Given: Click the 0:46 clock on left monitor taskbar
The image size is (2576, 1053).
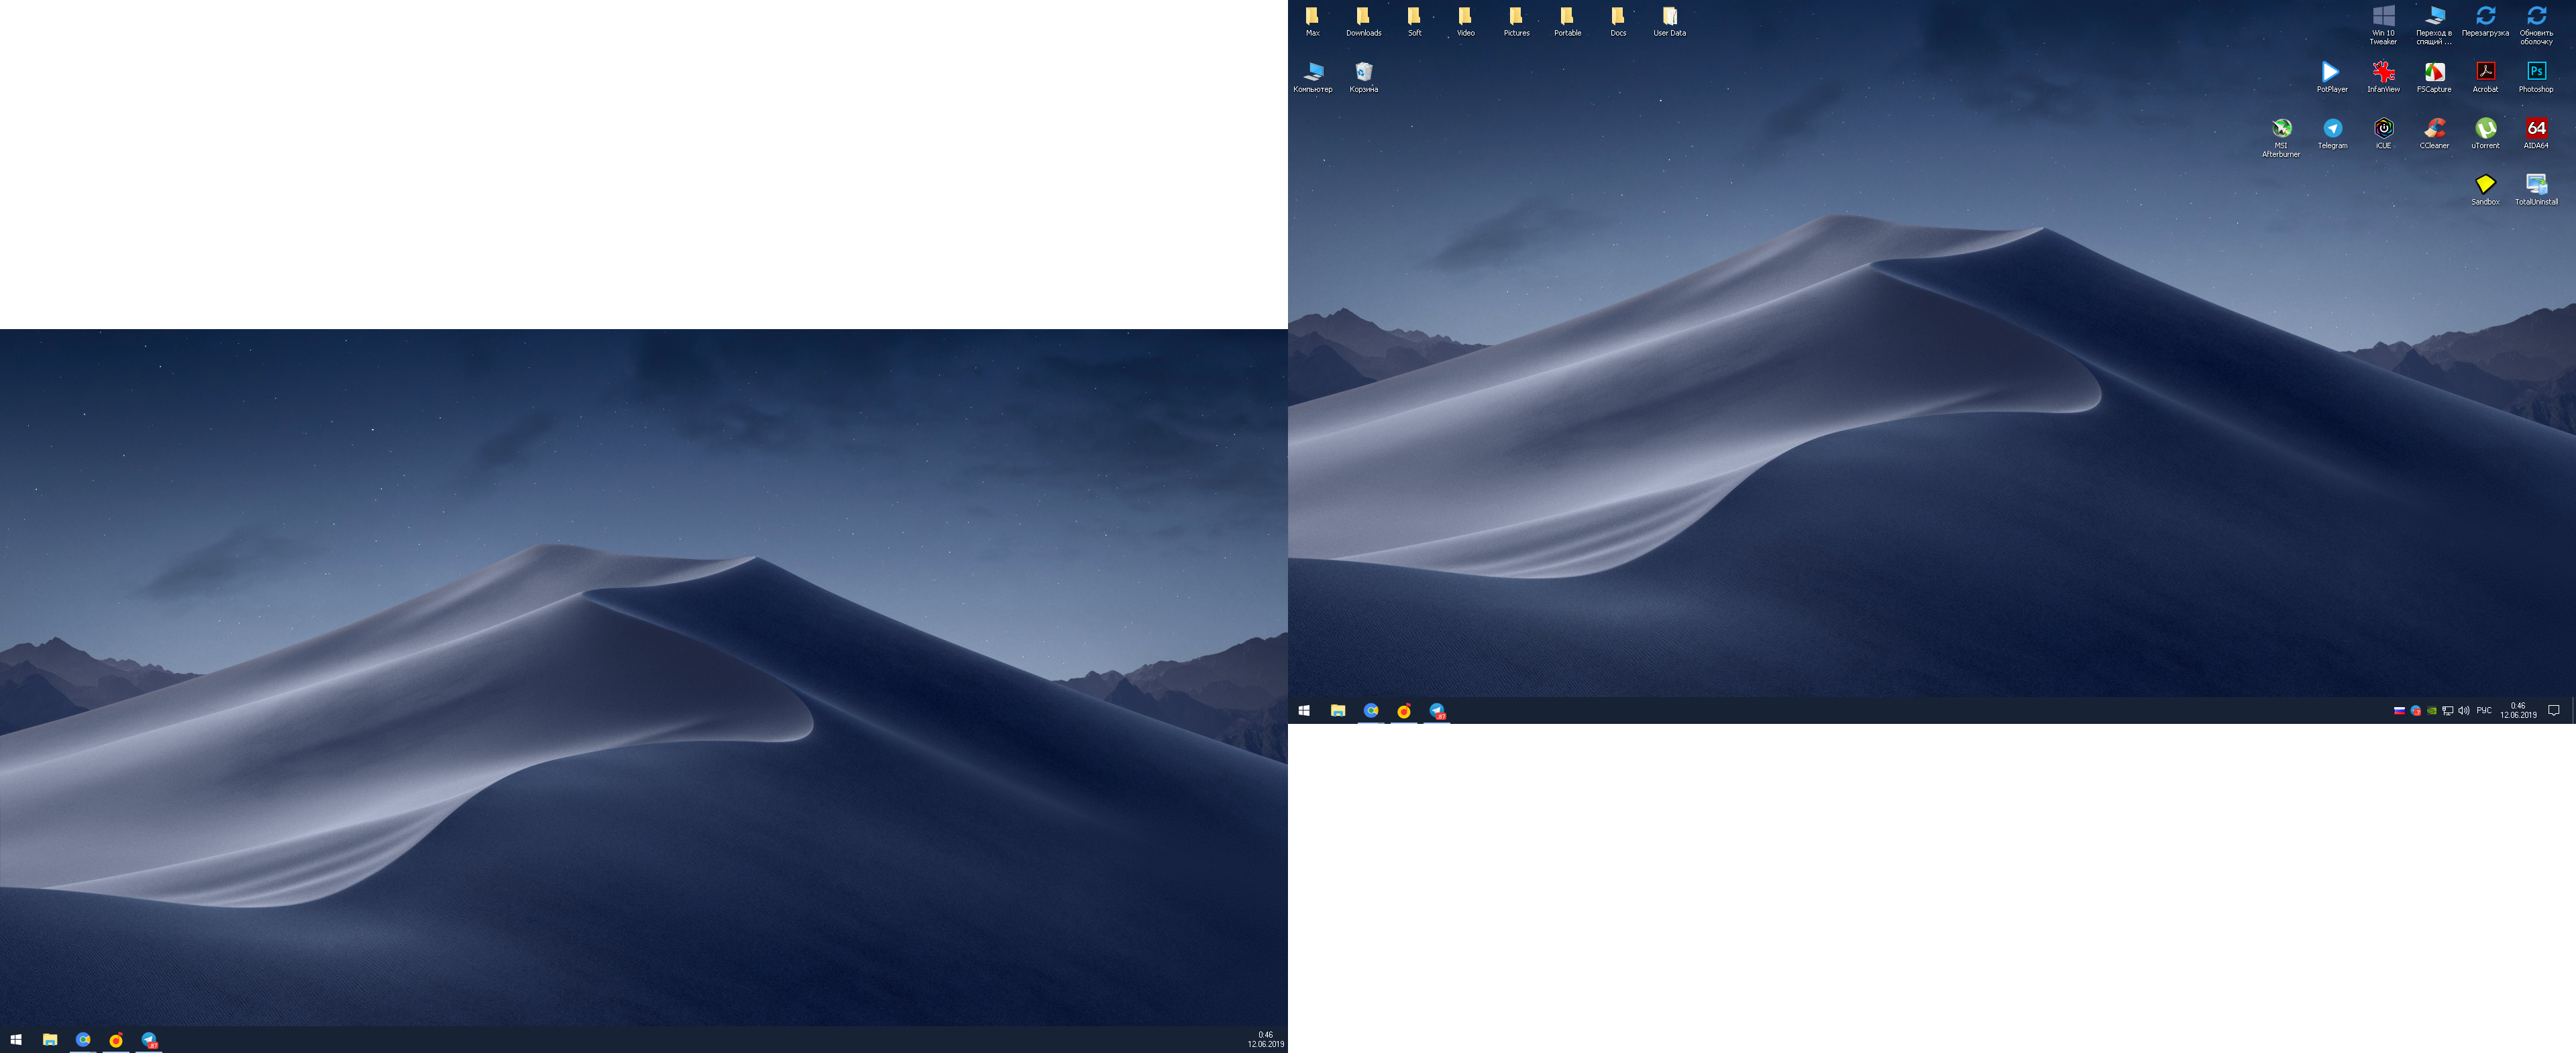Looking at the screenshot, I should pyautogui.click(x=1266, y=1040).
